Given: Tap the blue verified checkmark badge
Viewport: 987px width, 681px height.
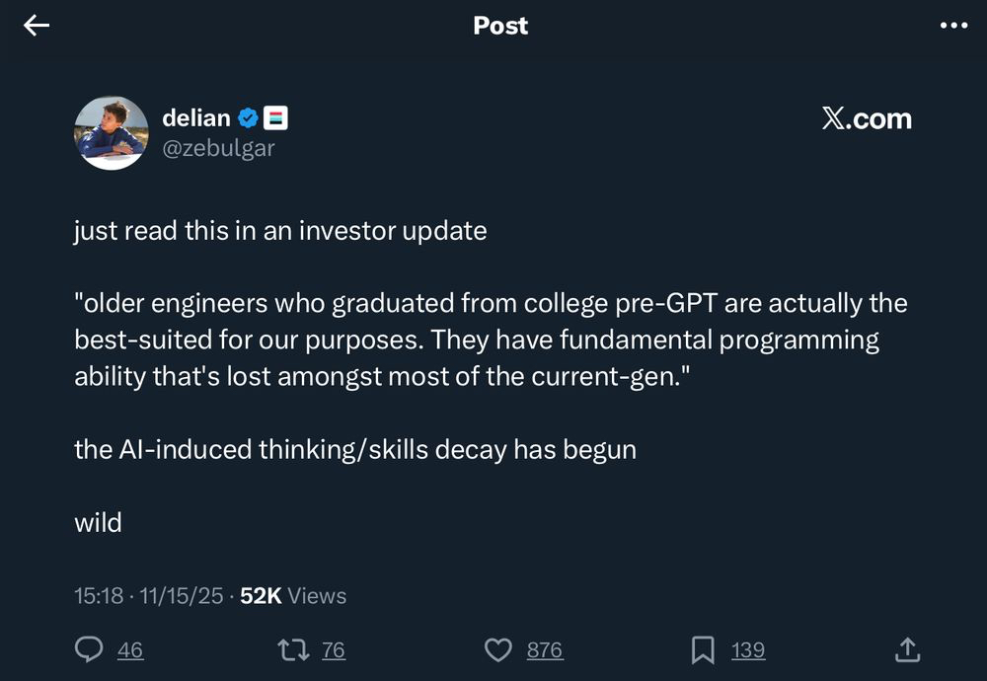Looking at the screenshot, I should (x=249, y=118).
